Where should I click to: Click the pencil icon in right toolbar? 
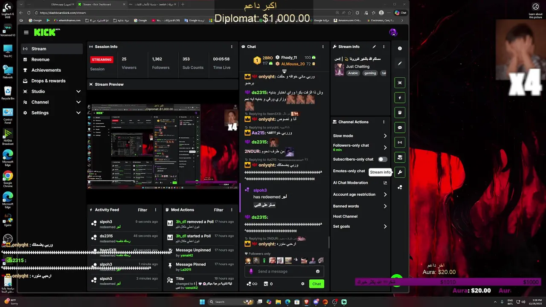[x=400, y=64]
